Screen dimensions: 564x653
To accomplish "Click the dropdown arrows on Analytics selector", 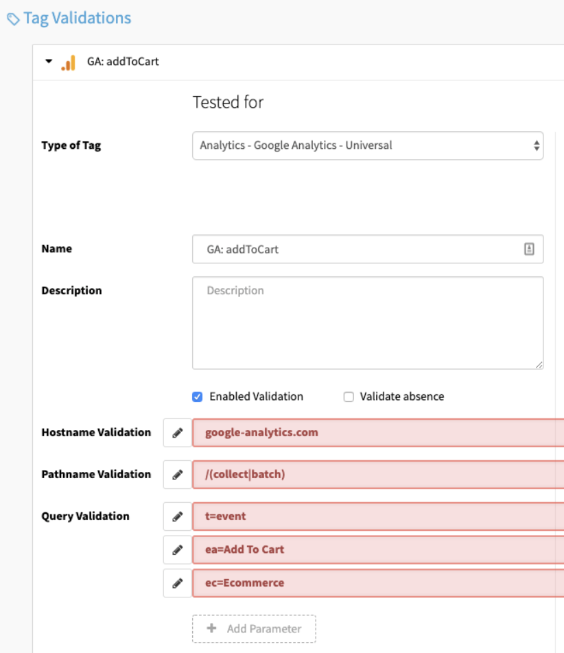I will pyautogui.click(x=536, y=145).
